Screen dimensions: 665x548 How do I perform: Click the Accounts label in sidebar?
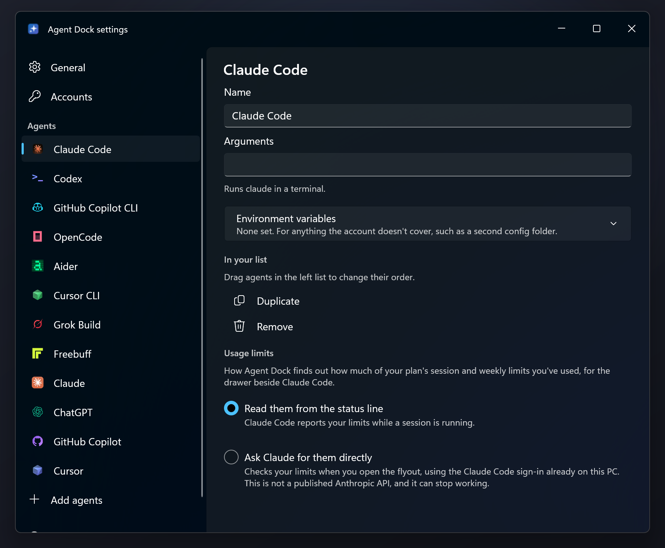(71, 97)
